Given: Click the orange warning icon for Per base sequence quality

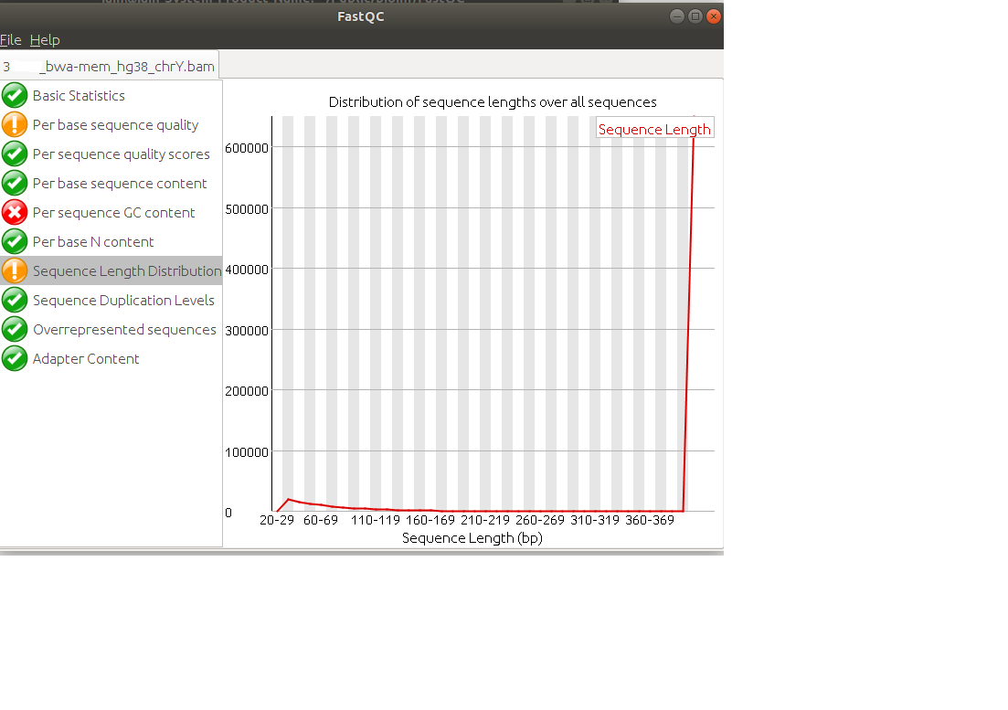Looking at the screenshot, I should (14, 124).
